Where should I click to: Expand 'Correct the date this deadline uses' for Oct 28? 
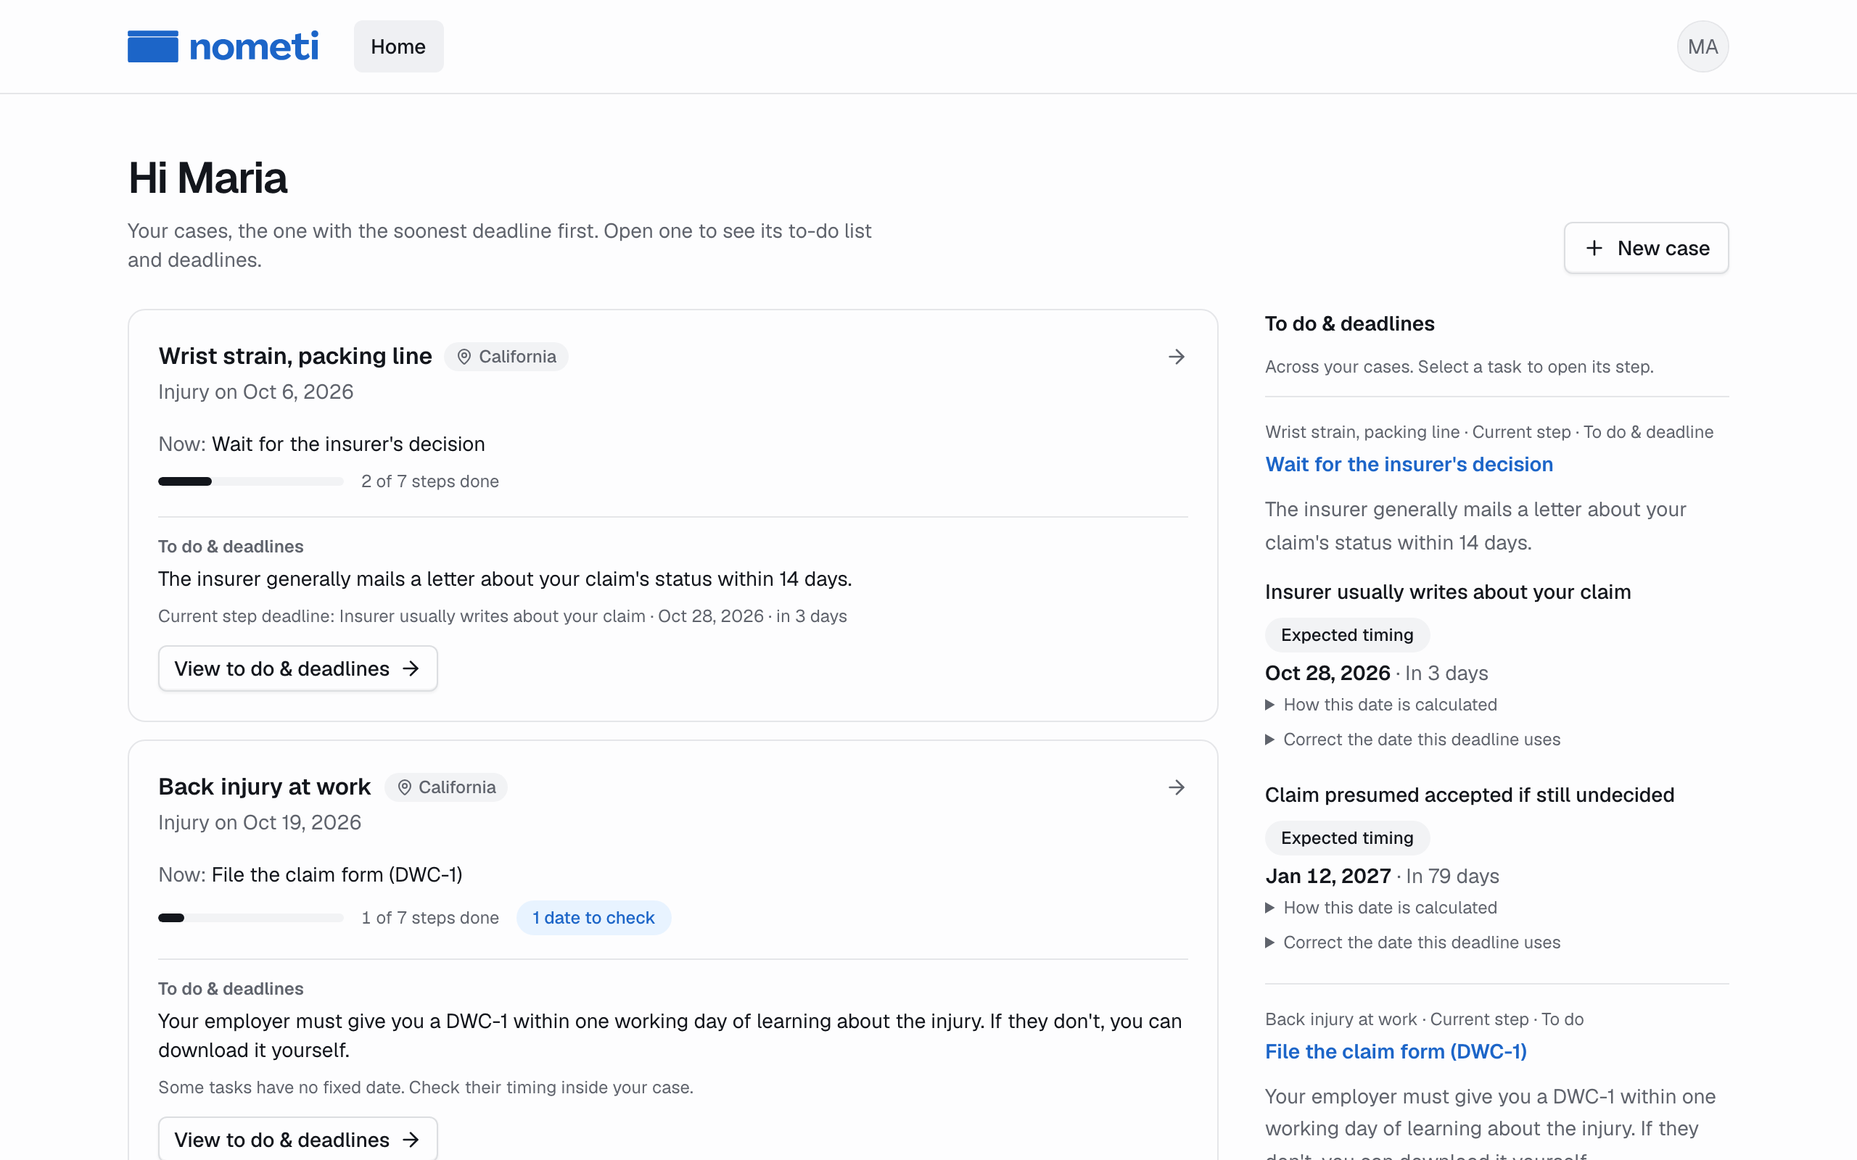1413,739
